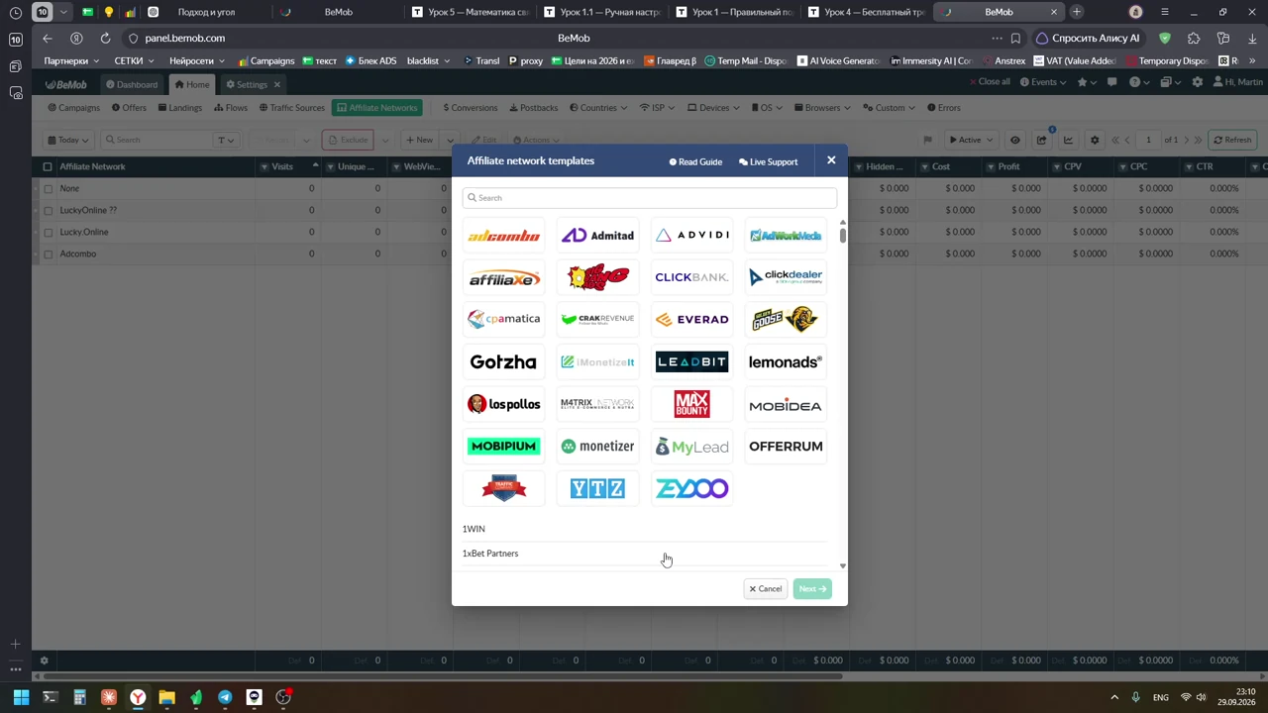Screen dimensions: 1268x713
Task: Open the Events dropdown in header
Action: (1042, 82)
